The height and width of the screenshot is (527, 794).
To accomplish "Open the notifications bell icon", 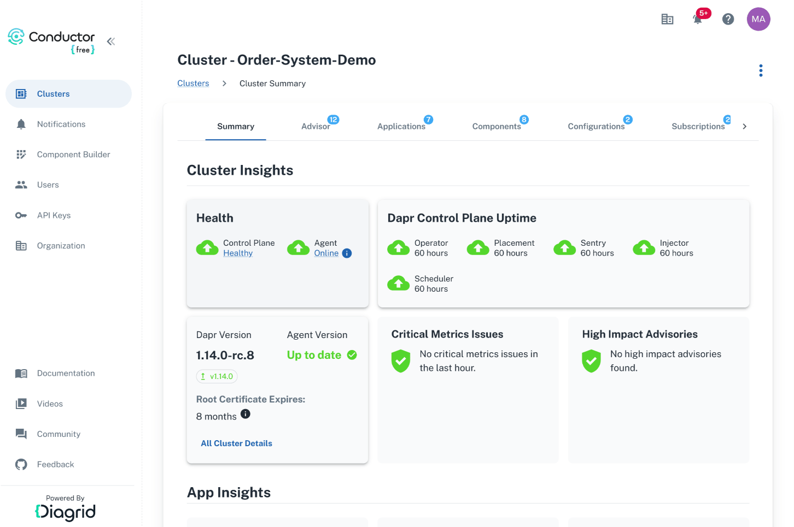I will tap(697, 19).
